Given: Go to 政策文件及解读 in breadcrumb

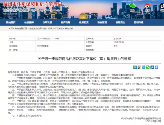Looking at the screenshot, I should [x=55, y=29].
